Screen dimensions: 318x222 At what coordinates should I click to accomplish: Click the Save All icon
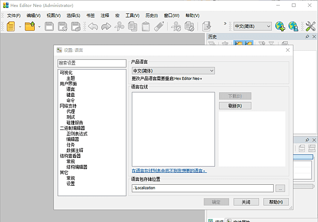coord(76,26)
